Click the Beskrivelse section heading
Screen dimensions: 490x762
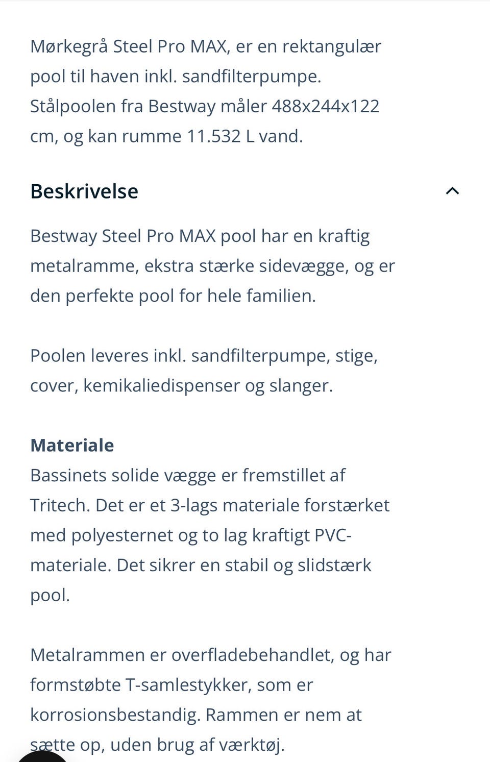coord(85,191)
